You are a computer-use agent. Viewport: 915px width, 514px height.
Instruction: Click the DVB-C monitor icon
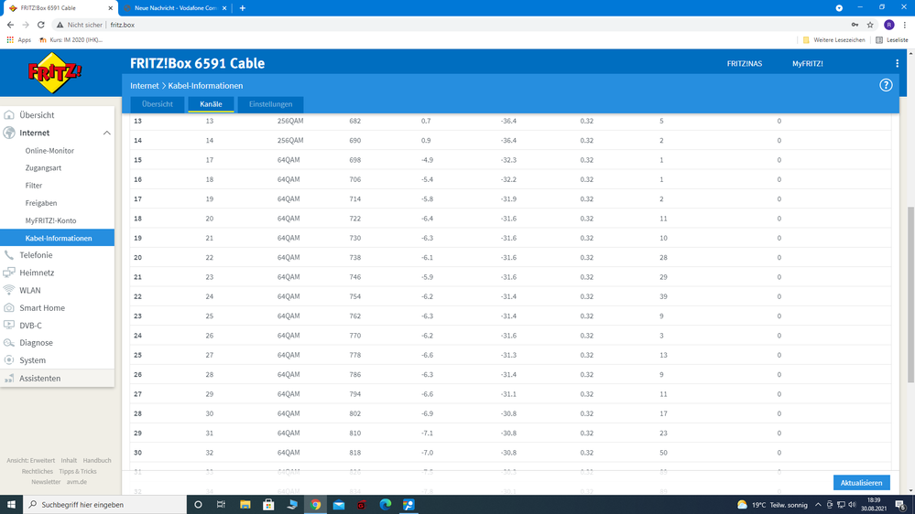tap(9, 326)
